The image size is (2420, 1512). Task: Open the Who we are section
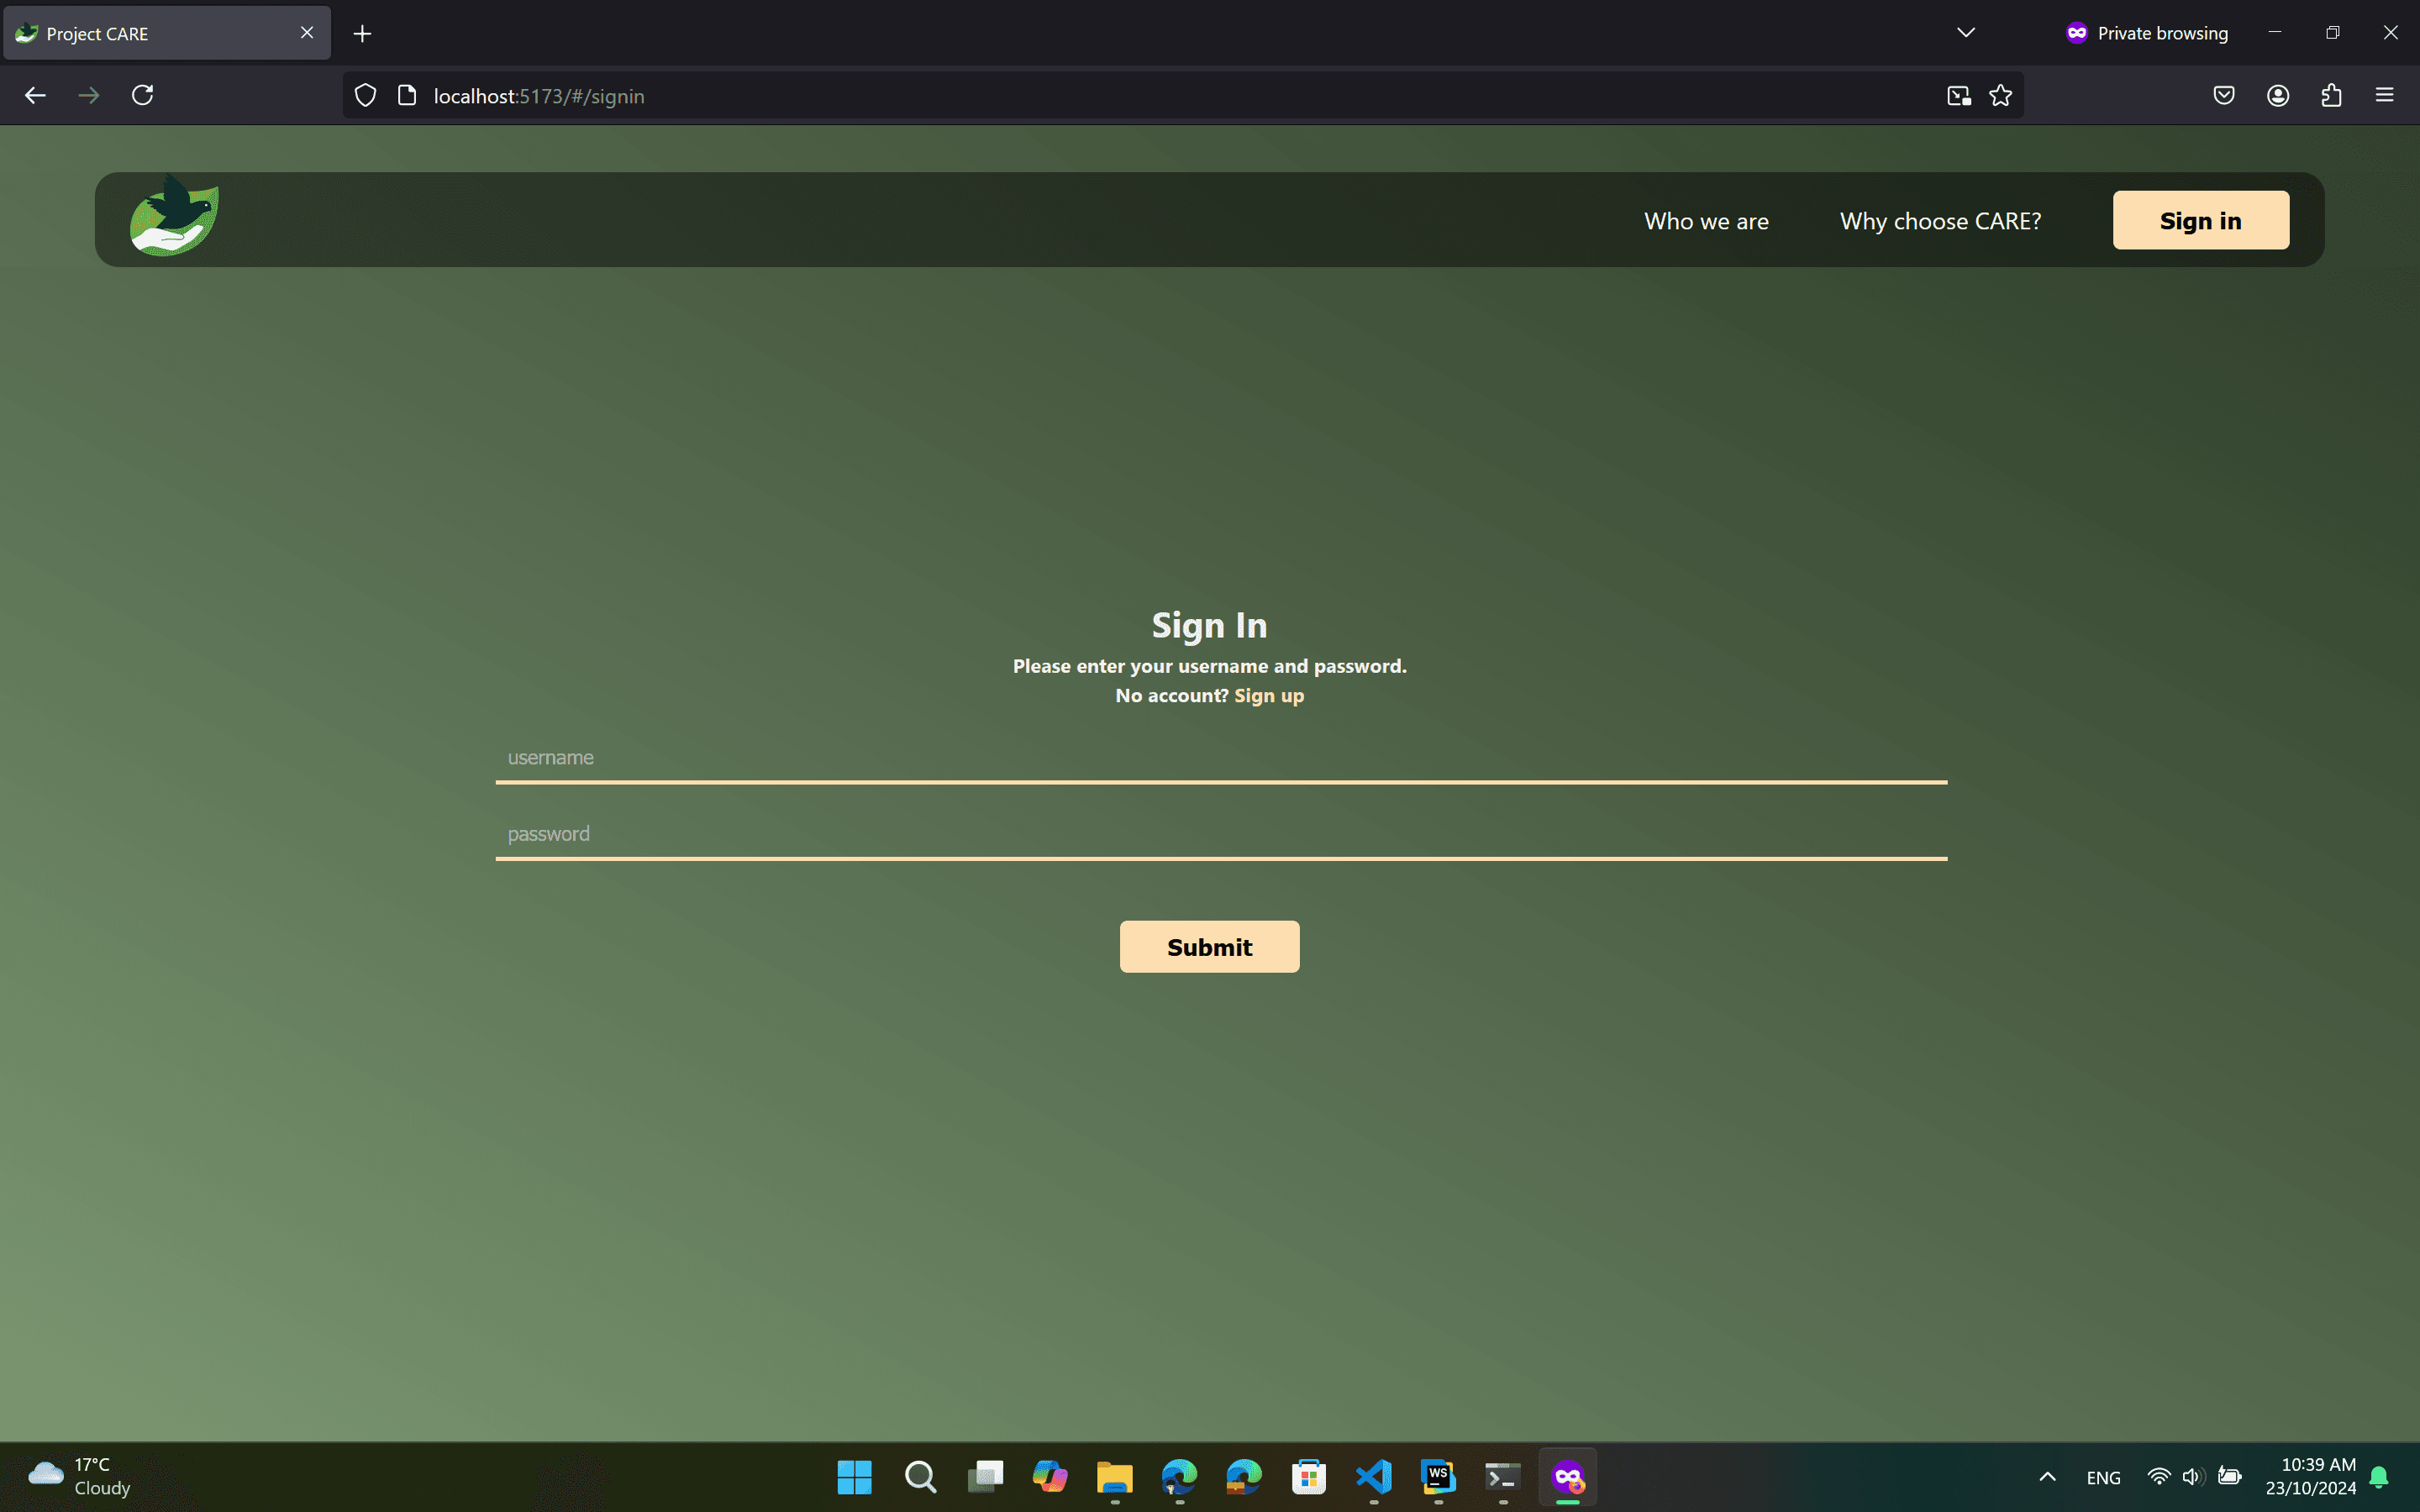1706,221
